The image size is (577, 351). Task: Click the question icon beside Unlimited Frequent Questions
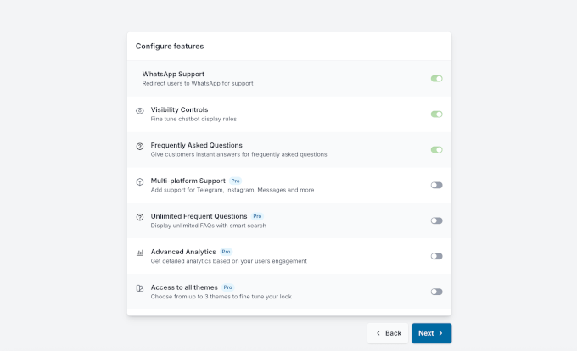[140, 217]
